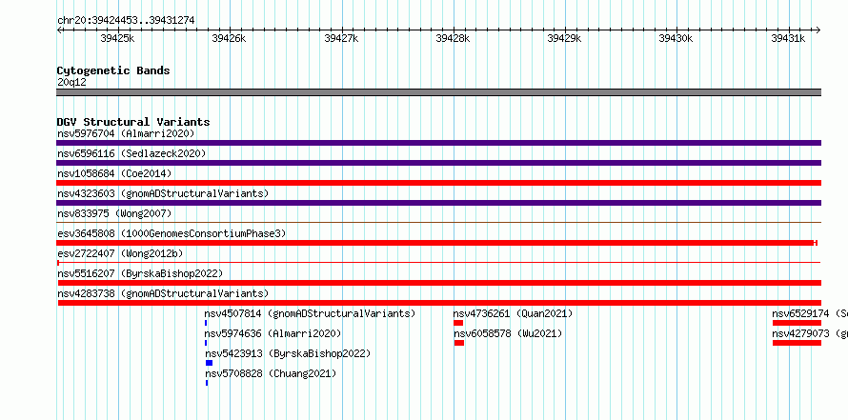Click the DGV Structural Variants track heading

(x=133, y=122)
